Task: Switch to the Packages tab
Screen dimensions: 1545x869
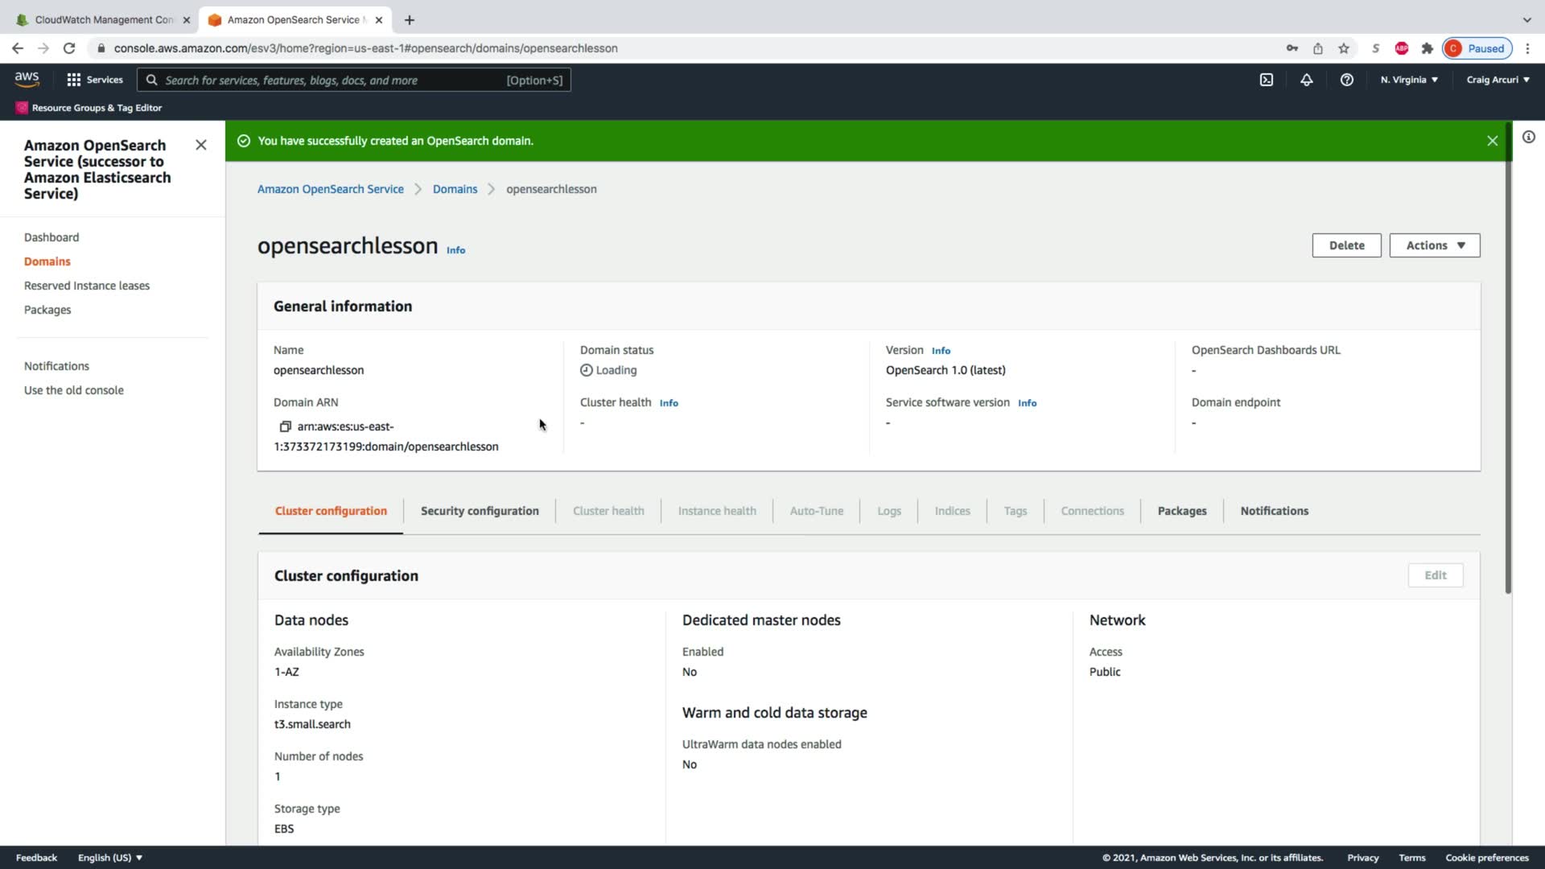Action: pyautogui.click(x=1181, y=511)
